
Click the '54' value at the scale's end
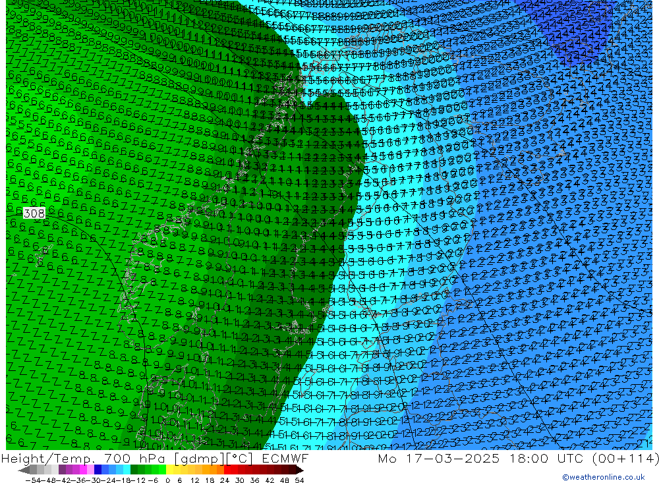299,480
